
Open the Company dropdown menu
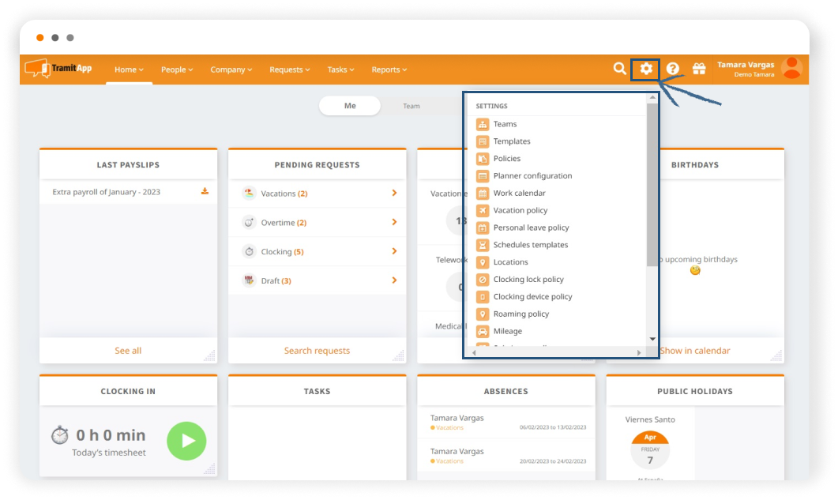click(x=231, y=70)
